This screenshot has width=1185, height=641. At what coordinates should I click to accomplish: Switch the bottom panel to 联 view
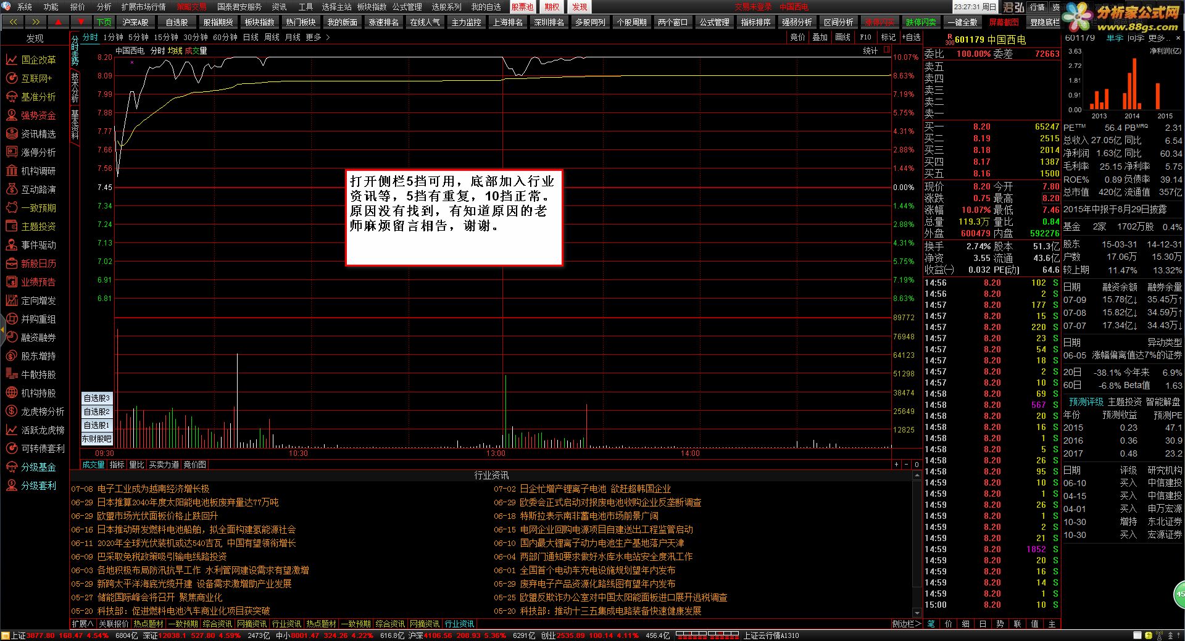(1018, 624)
